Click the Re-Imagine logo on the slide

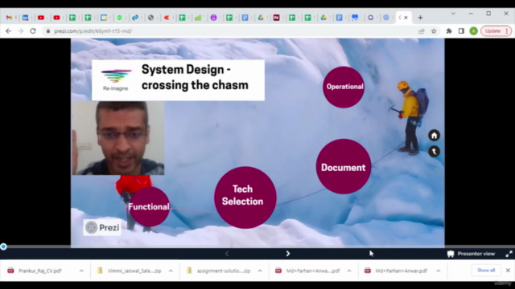point(116,79)
